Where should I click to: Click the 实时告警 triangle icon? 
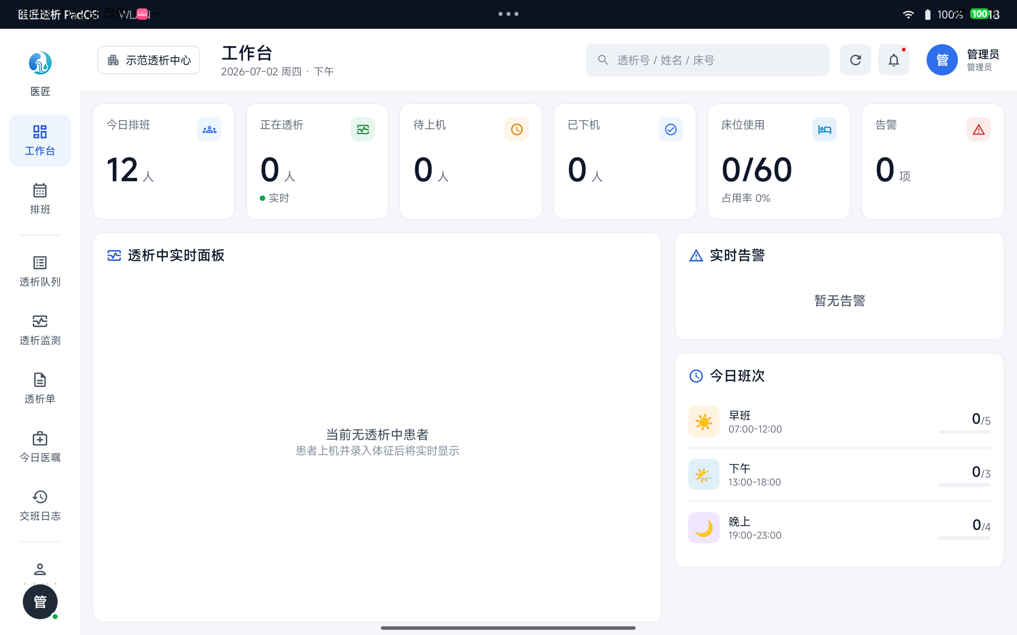[696, 255]
